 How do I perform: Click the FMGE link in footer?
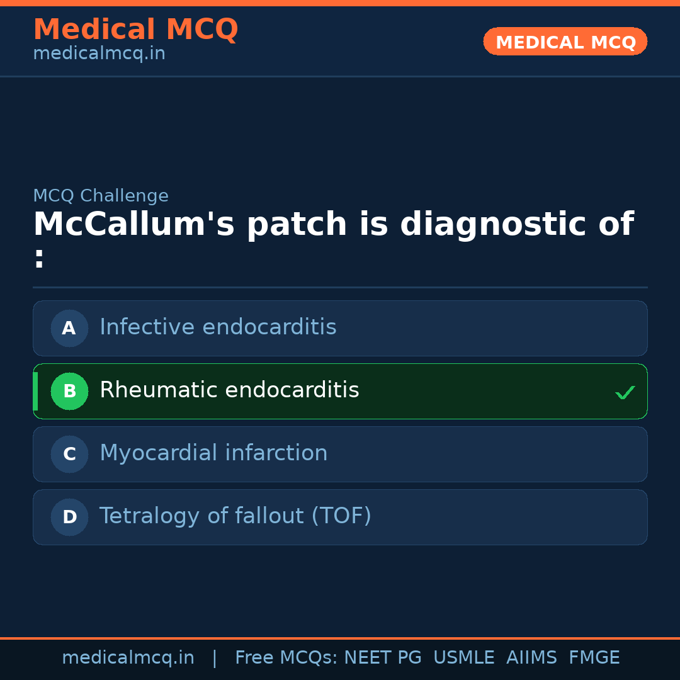tap(594, 657)
